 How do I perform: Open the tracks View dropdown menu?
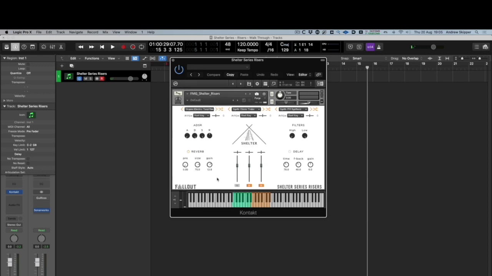coord(113,58)
